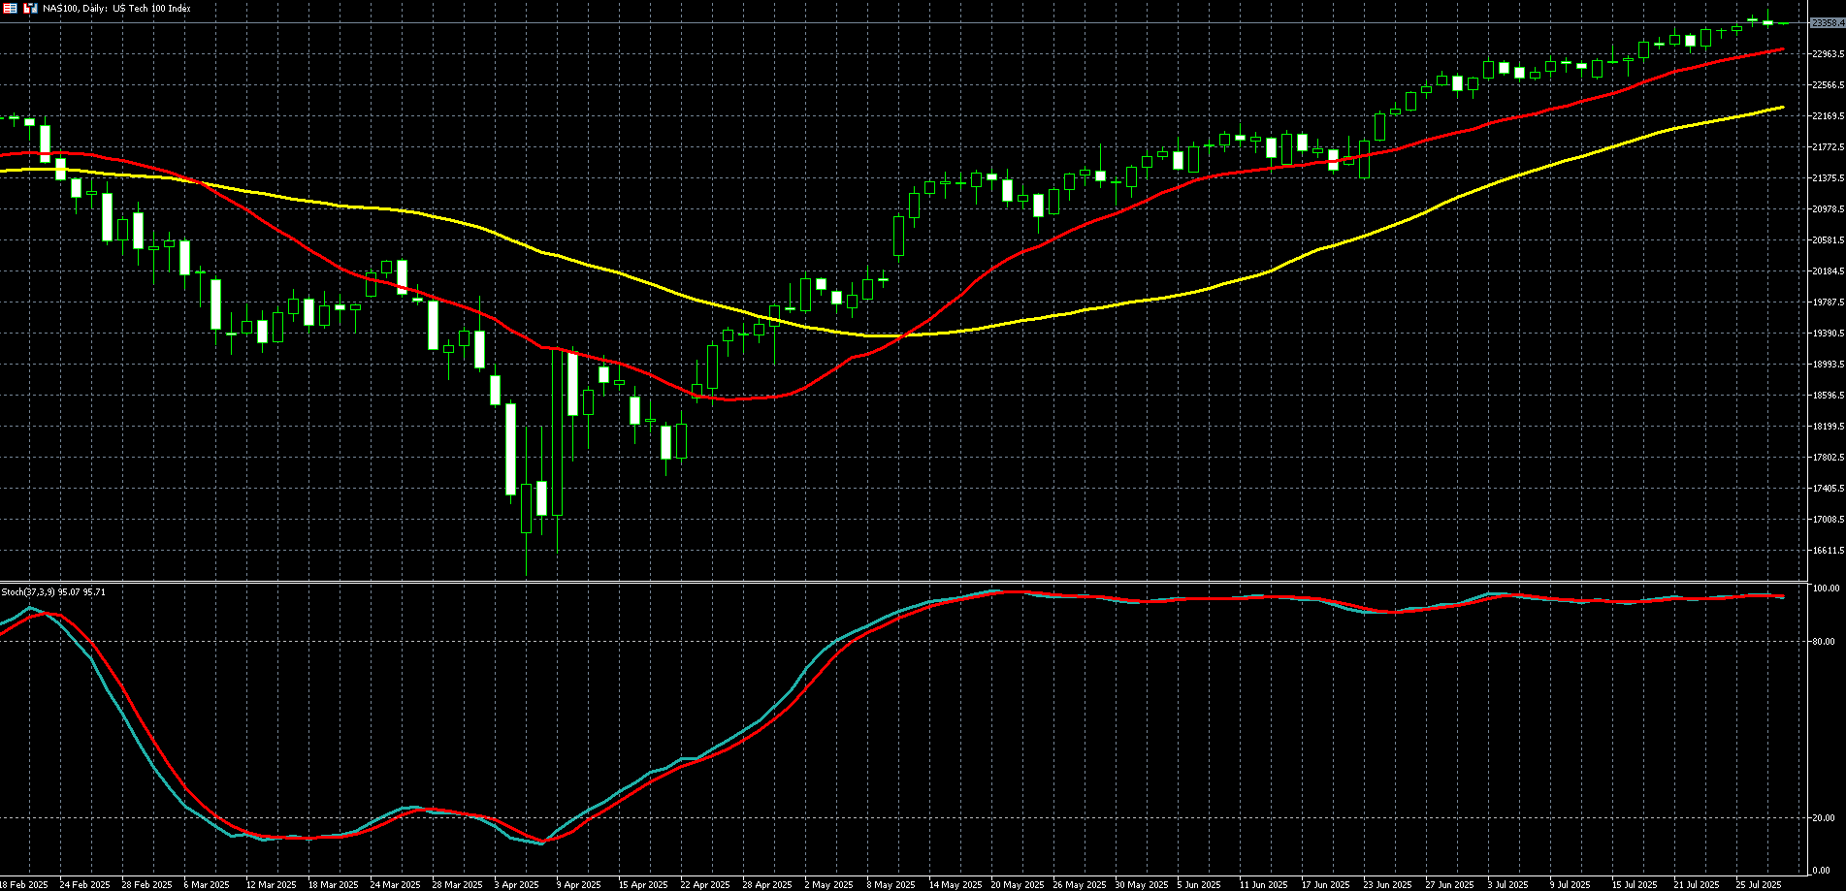Select the right end of the red moving average

coord(1783,49)
